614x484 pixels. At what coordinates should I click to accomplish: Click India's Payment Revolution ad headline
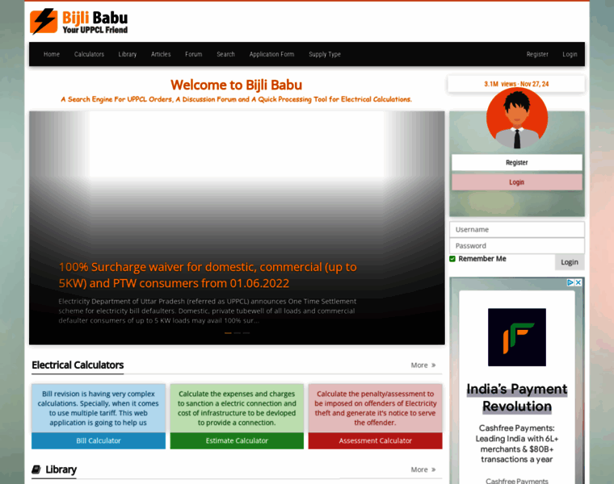(x=517, y=398)
